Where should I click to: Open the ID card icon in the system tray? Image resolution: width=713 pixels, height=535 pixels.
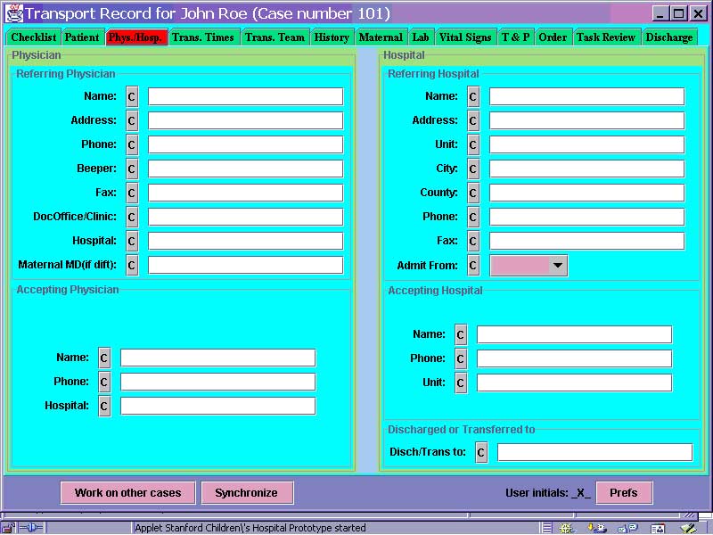coord(659,528)
